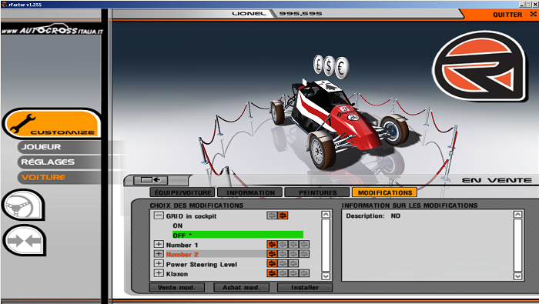Select first level icon for Number 1
This screenshot has width=539, height=304.
point(272,244)
